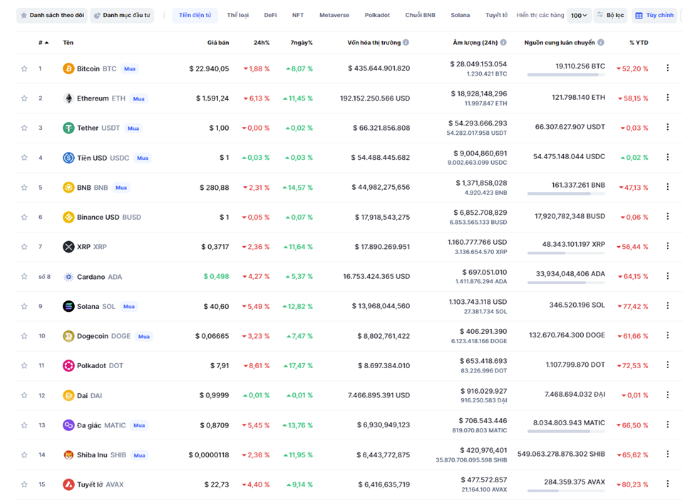This screenshot has height=503, width=695.
Task: Sort table by 24h% column
Action: pos(262,43)
